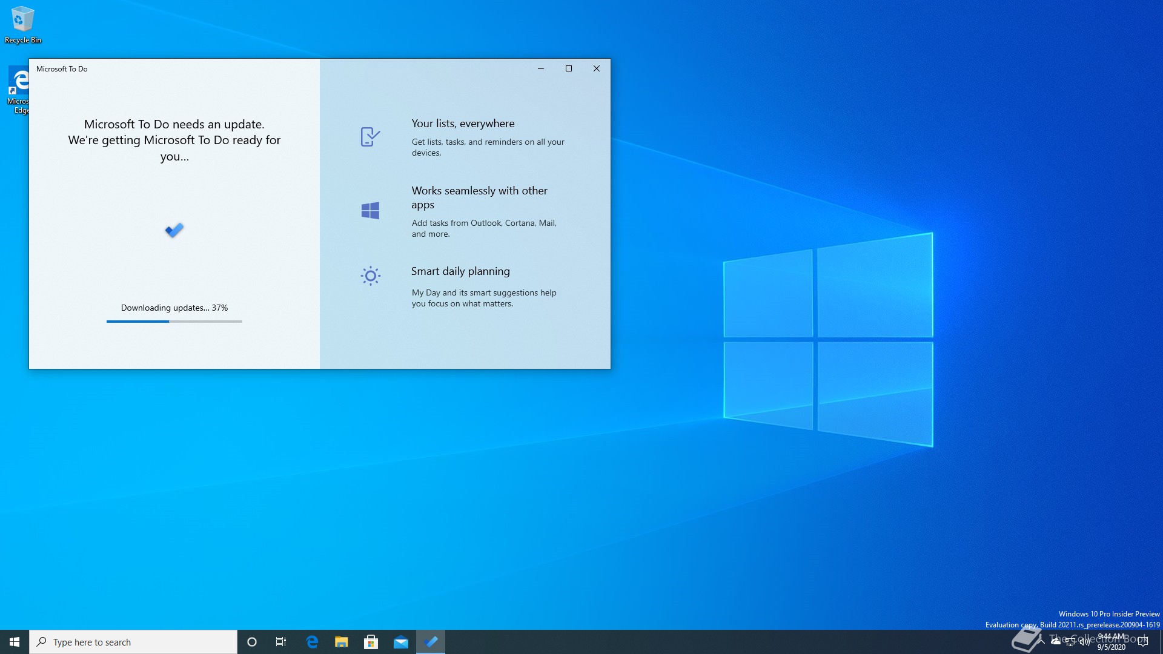
Task: Open File Explorer from the taskbar
Action: pos(342,642)
